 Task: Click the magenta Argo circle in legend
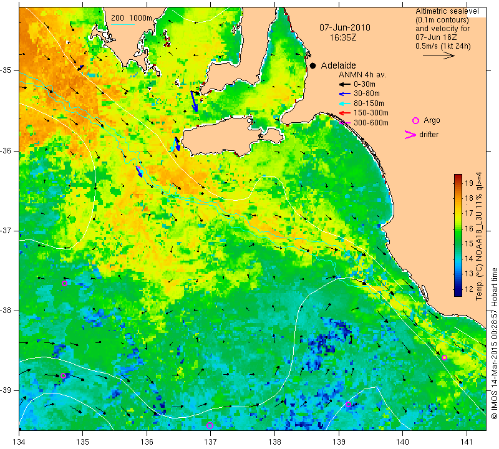pos(415,120)
